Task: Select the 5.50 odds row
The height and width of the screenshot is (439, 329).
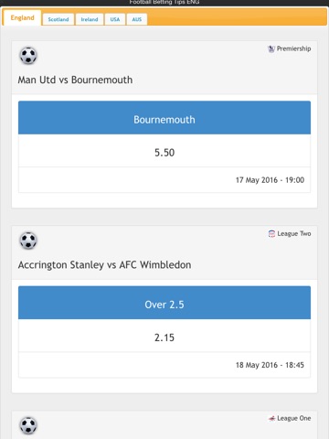Action: click(x=164, y=151)
